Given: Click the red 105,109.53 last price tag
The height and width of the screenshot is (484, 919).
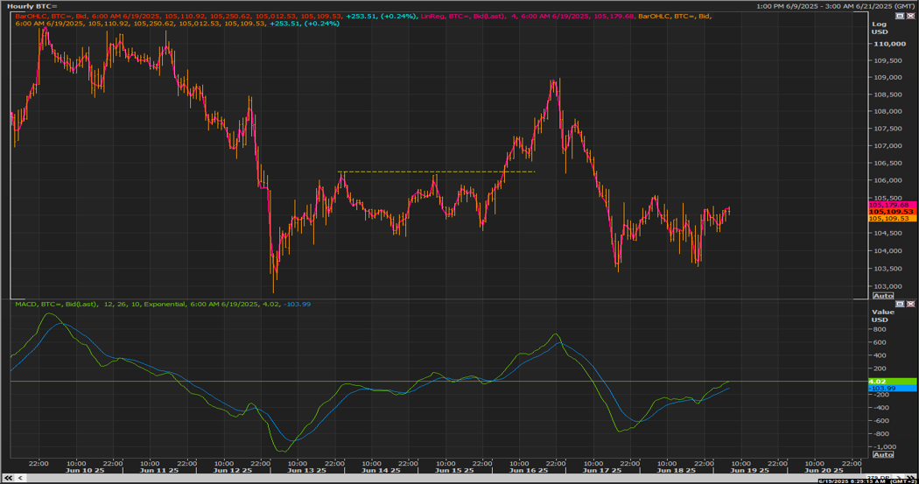Looking at the screenshot, I should pos(892,212).
